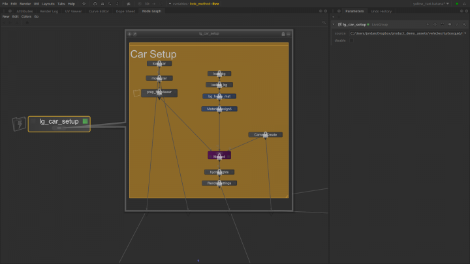Viewport: 470px width, 264px height.
Task: Click the green render status indicator at top right
Action: 456,4
